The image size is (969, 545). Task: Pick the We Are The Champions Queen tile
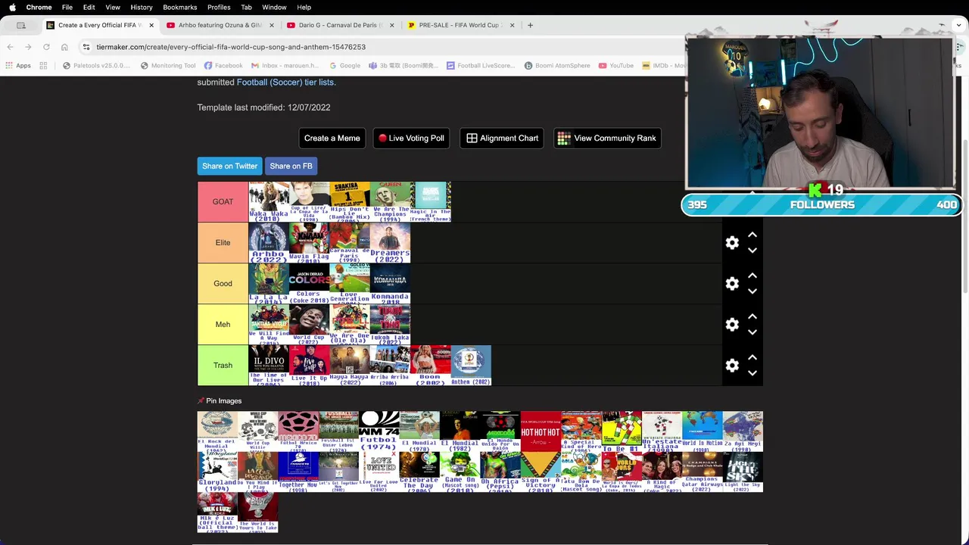[390, 201]
